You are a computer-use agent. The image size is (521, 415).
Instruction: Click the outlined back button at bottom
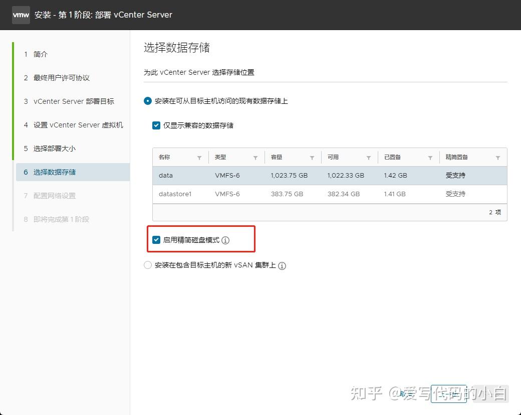pos(448,394)
